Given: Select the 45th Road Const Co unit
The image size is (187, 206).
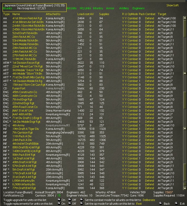Looking at the screenshot, I should 25,107.
